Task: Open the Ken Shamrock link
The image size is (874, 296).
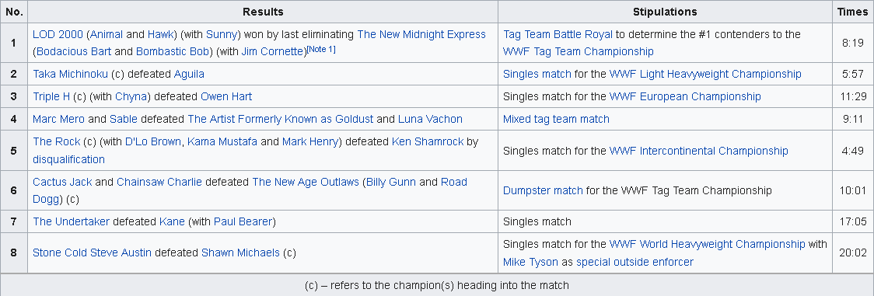Action: 428,142
